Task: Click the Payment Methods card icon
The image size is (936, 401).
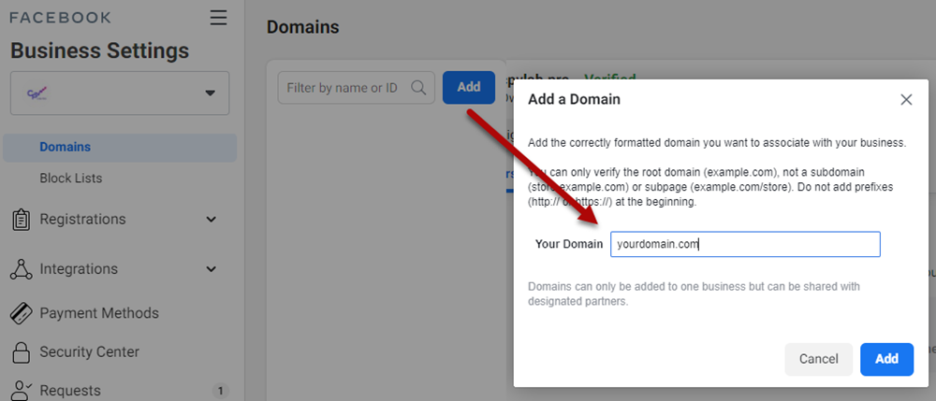Action: 21,313
